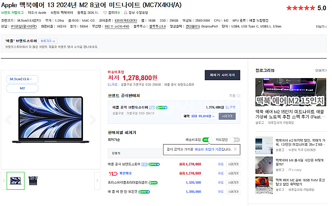
Task: Open the 블루투스5.0 spec link
Action: [x=158, y=27]
